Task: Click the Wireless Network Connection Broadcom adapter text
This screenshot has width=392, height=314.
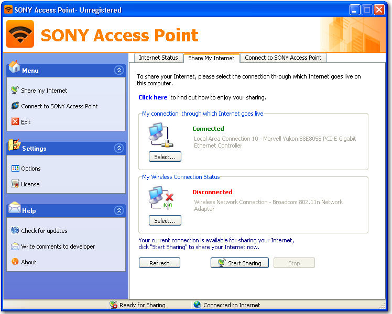Action: click(x=268, y=206)
